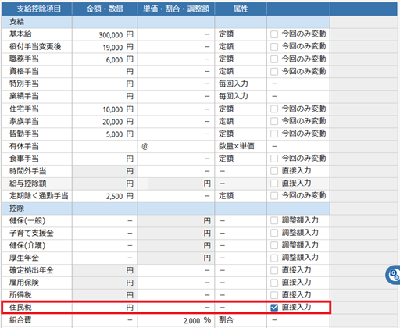400x328 pixels.
Task: Tick 調整額入力 for 厚生年金
Action: coord(274,258)
